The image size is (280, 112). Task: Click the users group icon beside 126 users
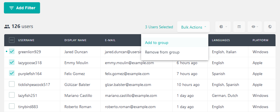coord(7,27)
